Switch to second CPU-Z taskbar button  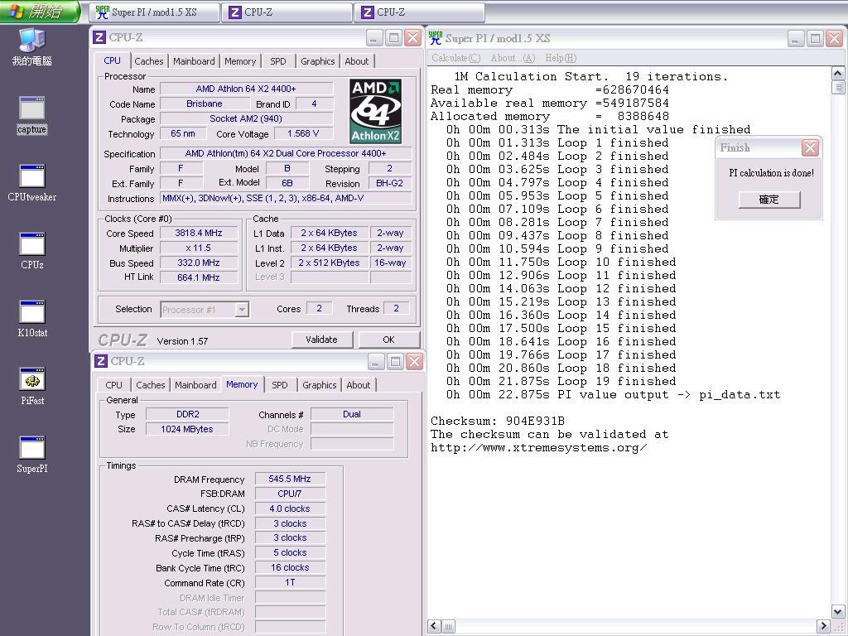pyautogui.click(x=420, y=12)
